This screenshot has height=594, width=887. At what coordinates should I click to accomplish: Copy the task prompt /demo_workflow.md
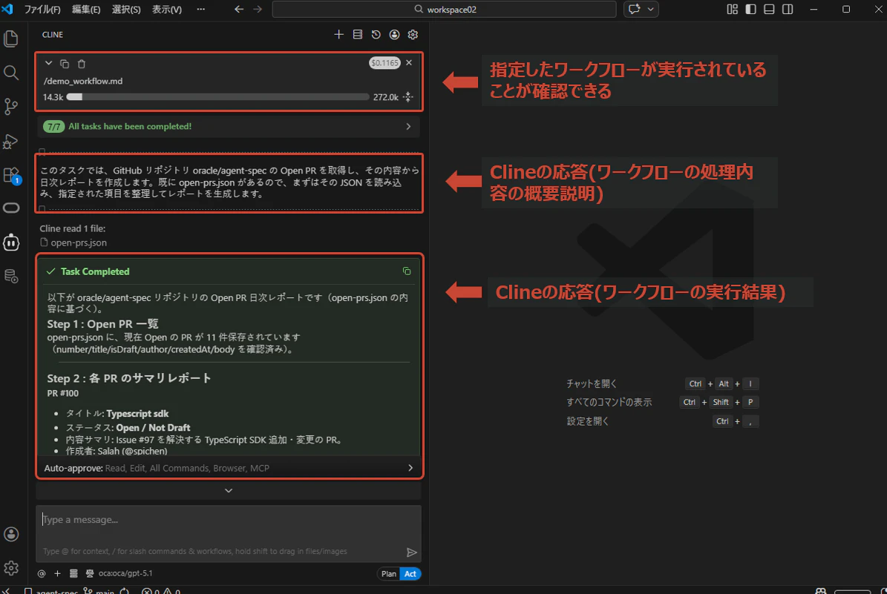click(65, 64)
